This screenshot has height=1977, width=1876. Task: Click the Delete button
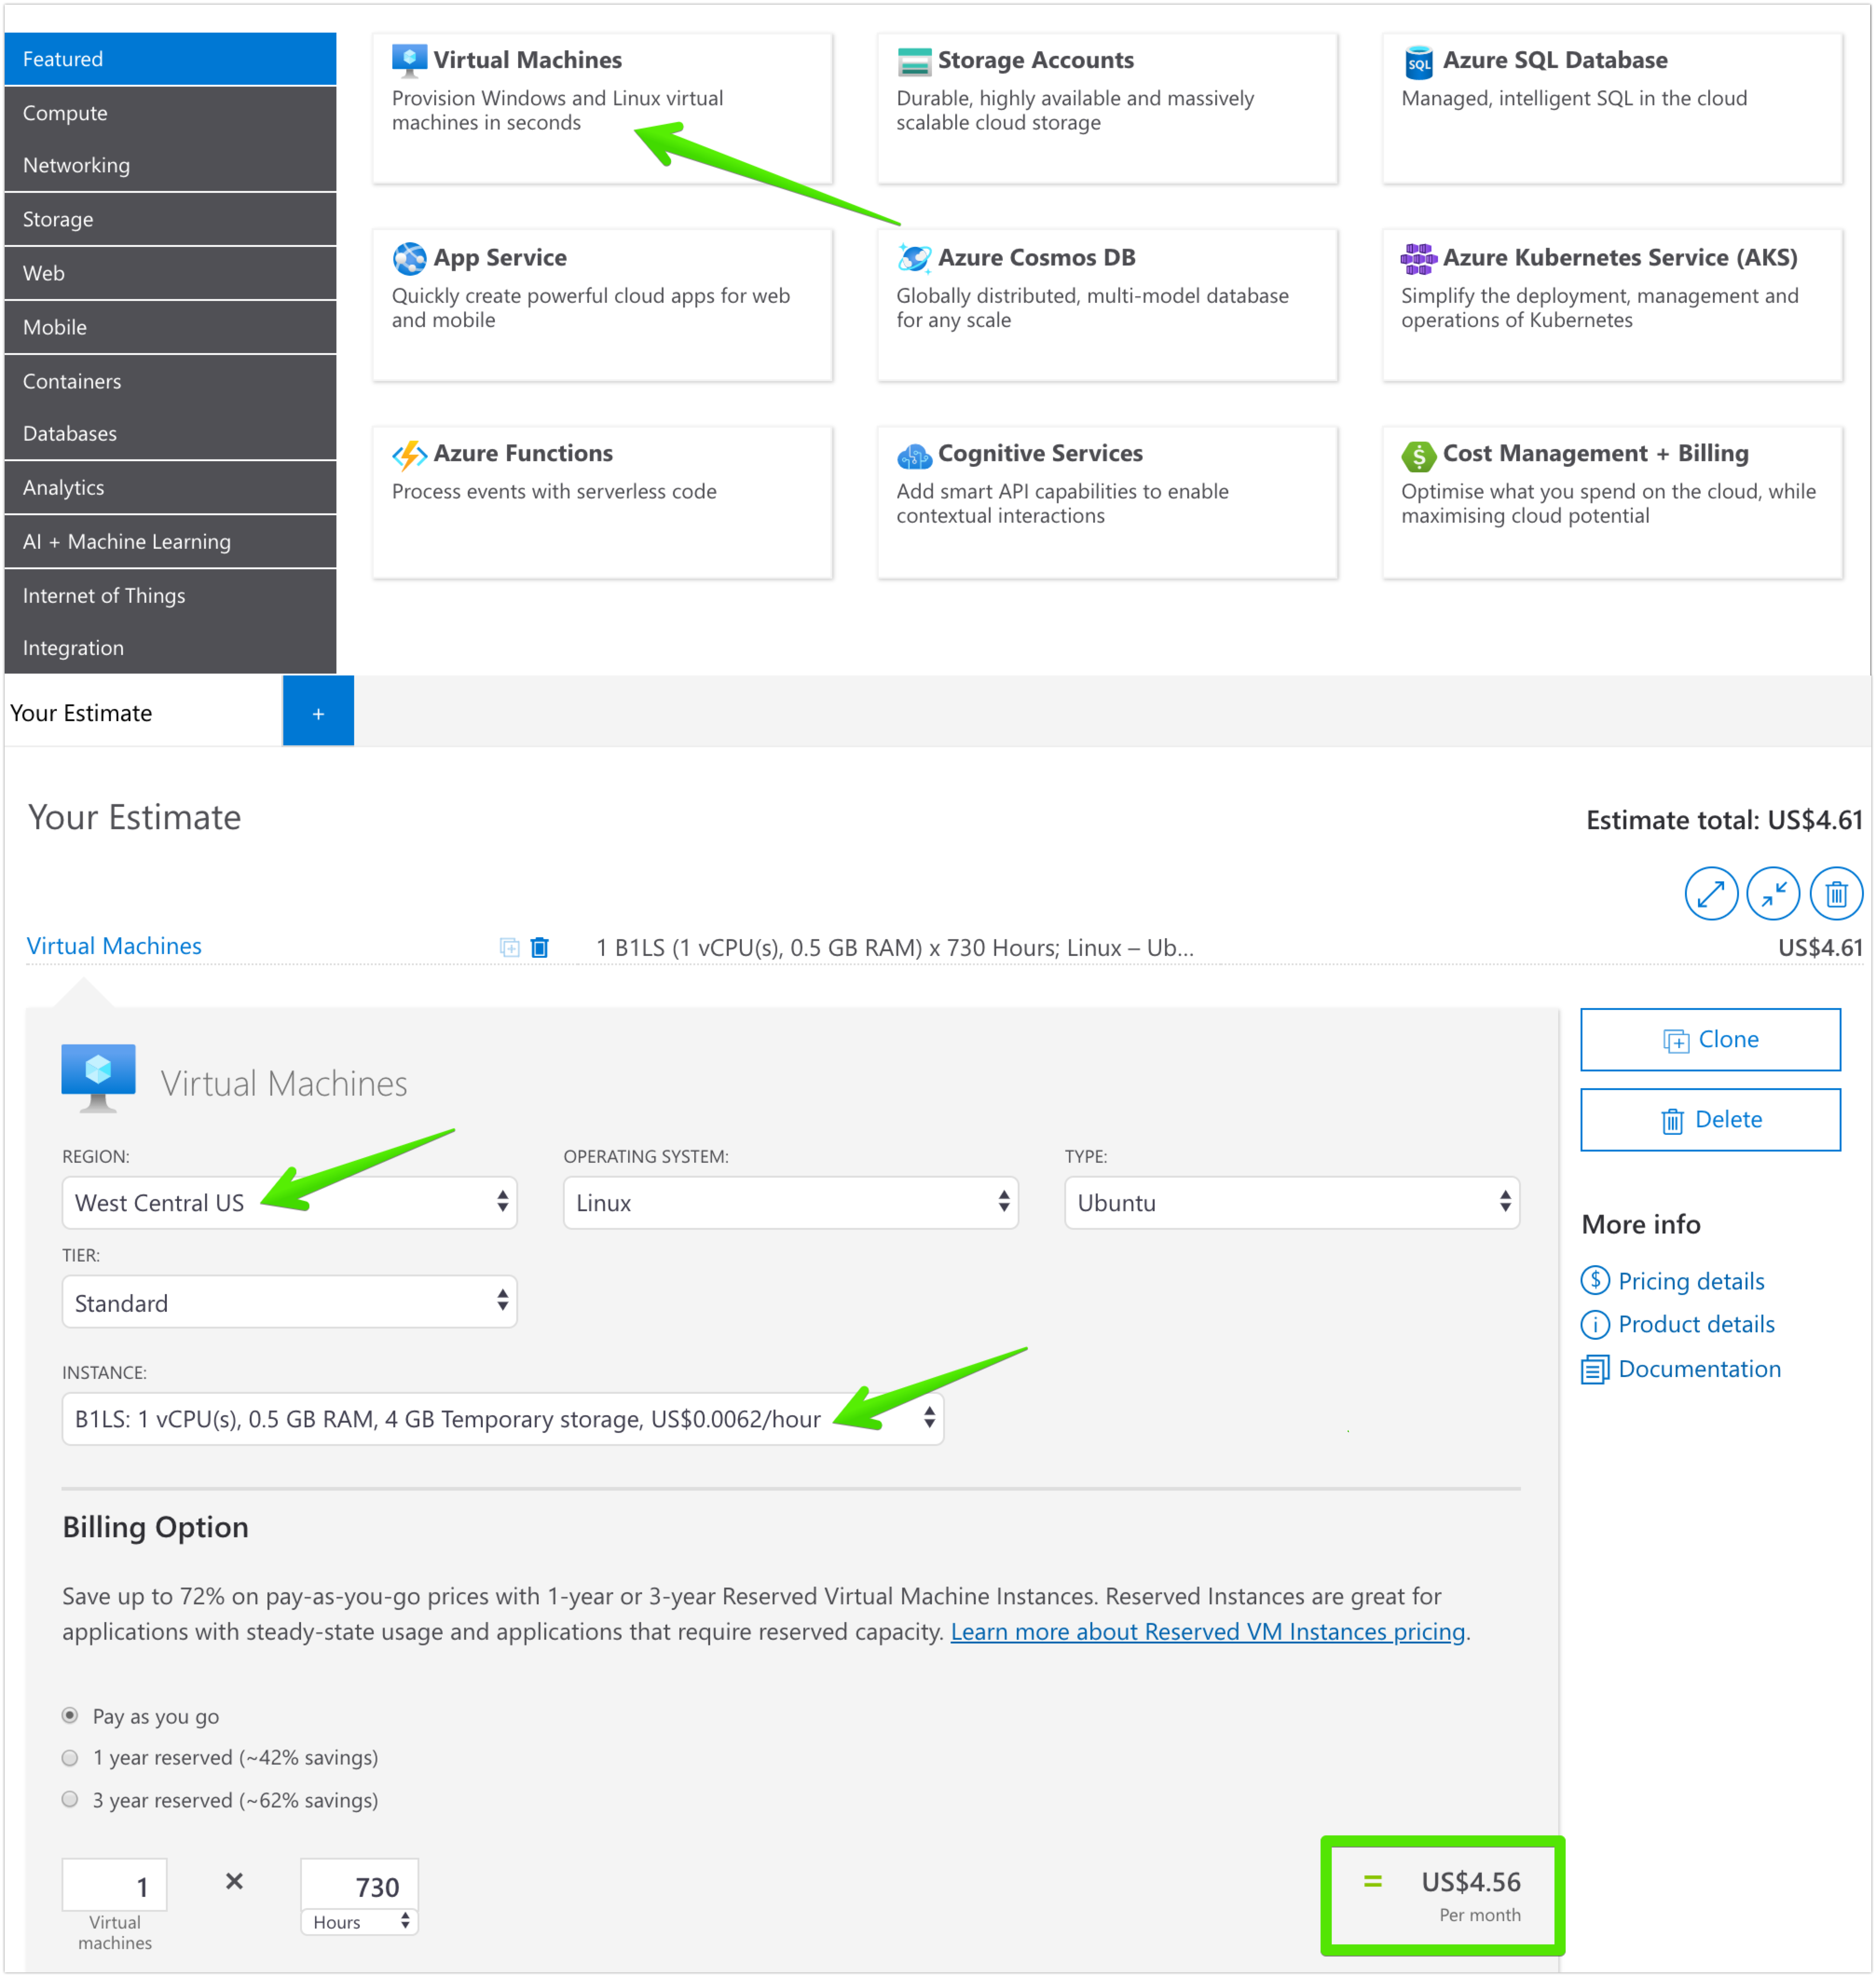point(1710,1119)
